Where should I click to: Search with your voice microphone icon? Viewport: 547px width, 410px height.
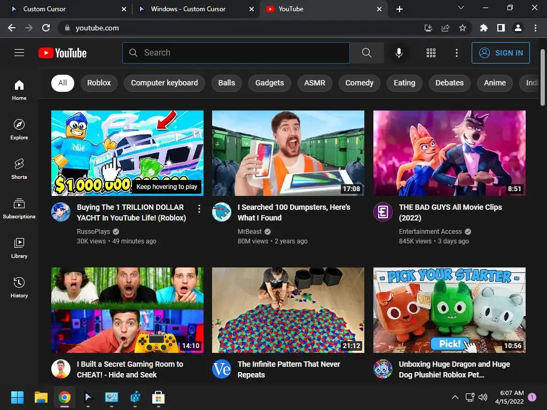[x=398, y=53]
